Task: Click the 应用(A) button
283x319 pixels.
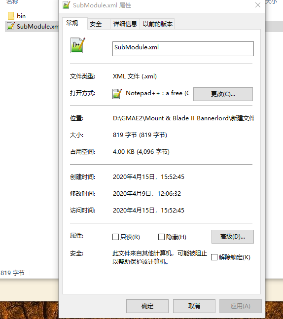Action: coord(240,306)
